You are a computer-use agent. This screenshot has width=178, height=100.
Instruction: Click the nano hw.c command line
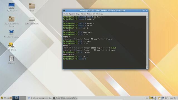pyautogui.click(x=77, y=32)
